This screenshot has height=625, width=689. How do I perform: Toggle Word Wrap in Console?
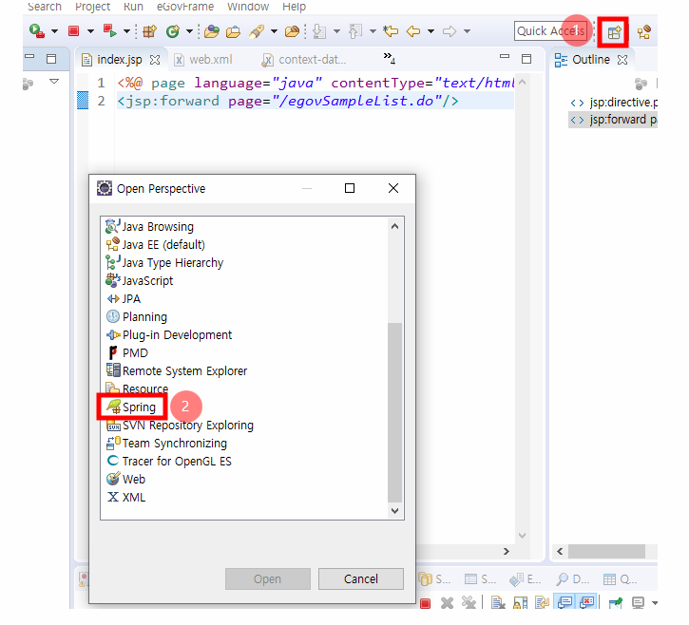[x=542, y=602]
